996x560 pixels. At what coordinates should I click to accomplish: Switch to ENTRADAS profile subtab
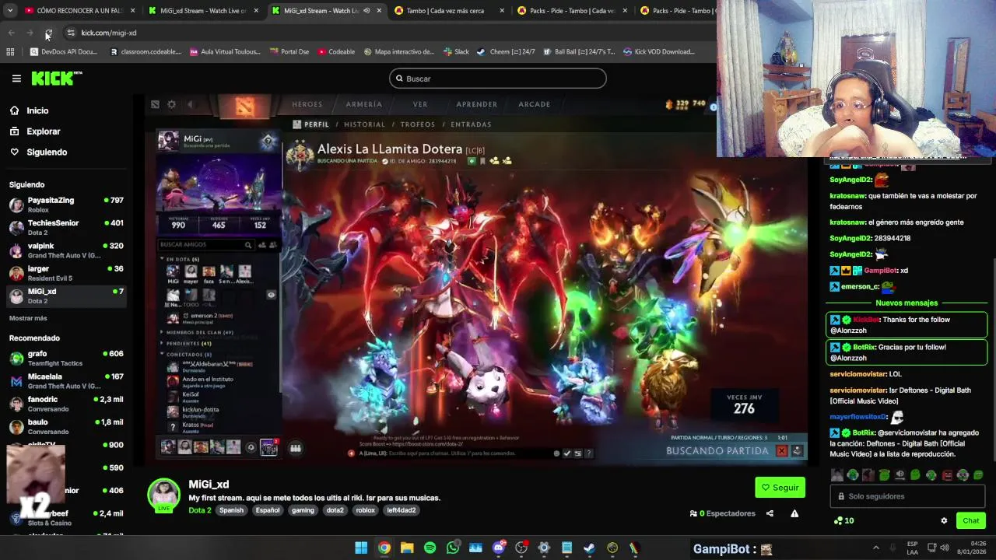click(471, 124)
